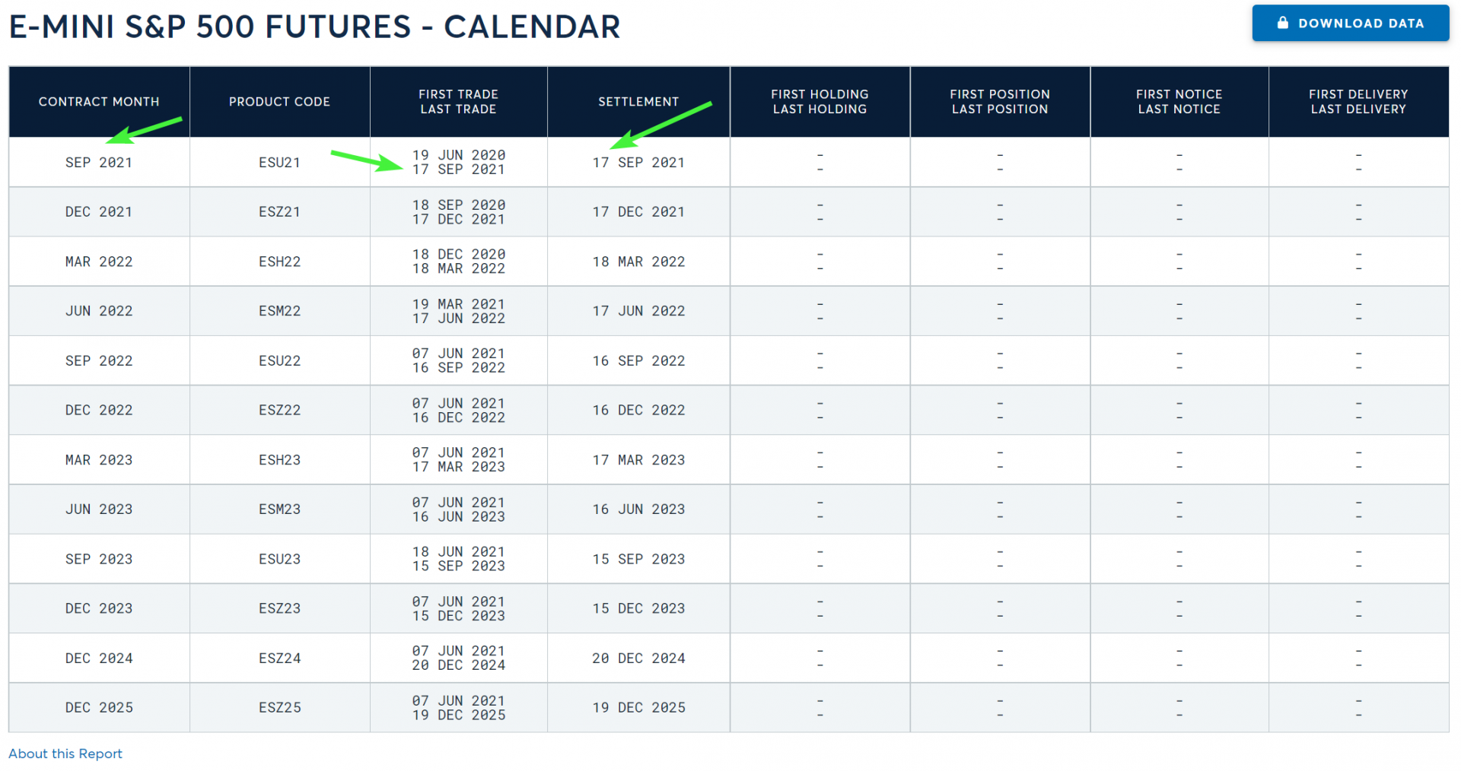Select the JUN 2022 contract month row
Screen dimensions: 1461x771
click(99, 311)
